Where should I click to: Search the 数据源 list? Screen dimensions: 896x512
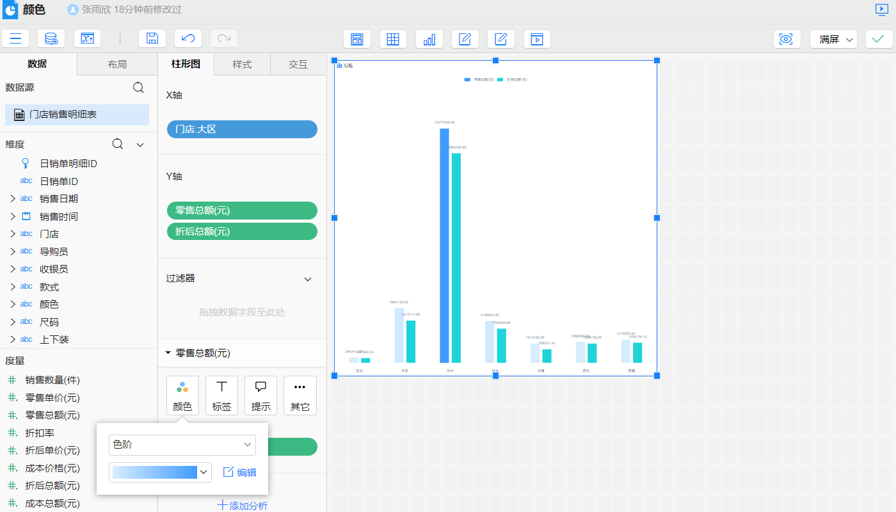[138, 88]
